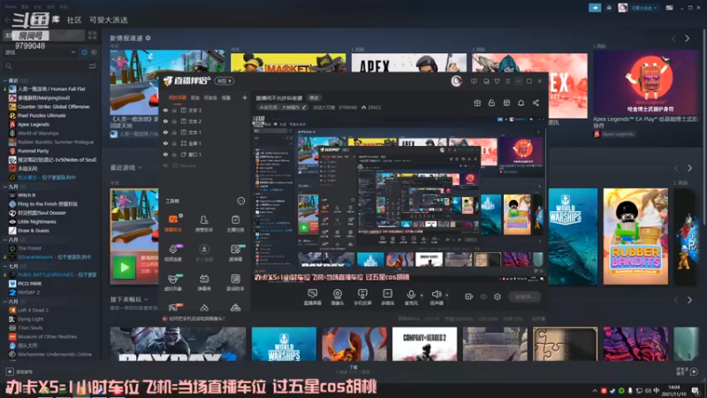Click the unlock icon in header toolbar

click(x=491, y=103)
